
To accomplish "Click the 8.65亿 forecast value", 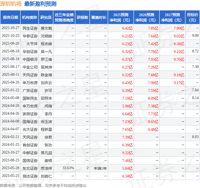I will 153,122.
